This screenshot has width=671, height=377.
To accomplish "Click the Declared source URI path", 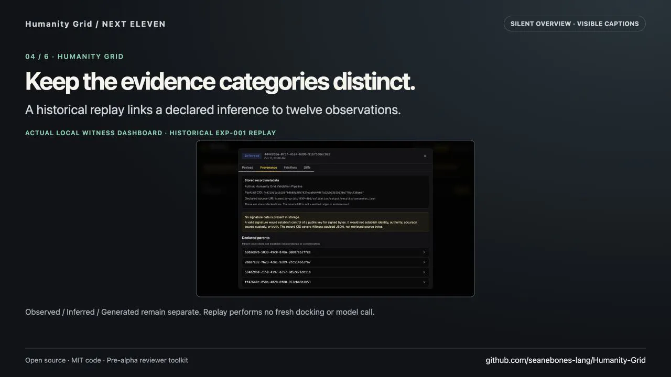I will click(325, 198).
